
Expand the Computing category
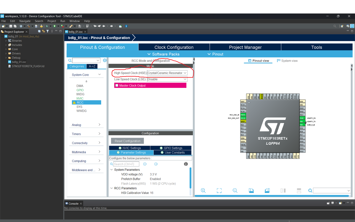[99, 161]
